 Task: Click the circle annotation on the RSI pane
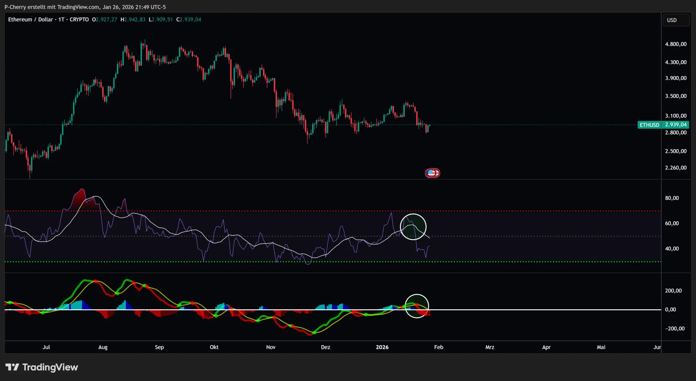pos(413,226)
